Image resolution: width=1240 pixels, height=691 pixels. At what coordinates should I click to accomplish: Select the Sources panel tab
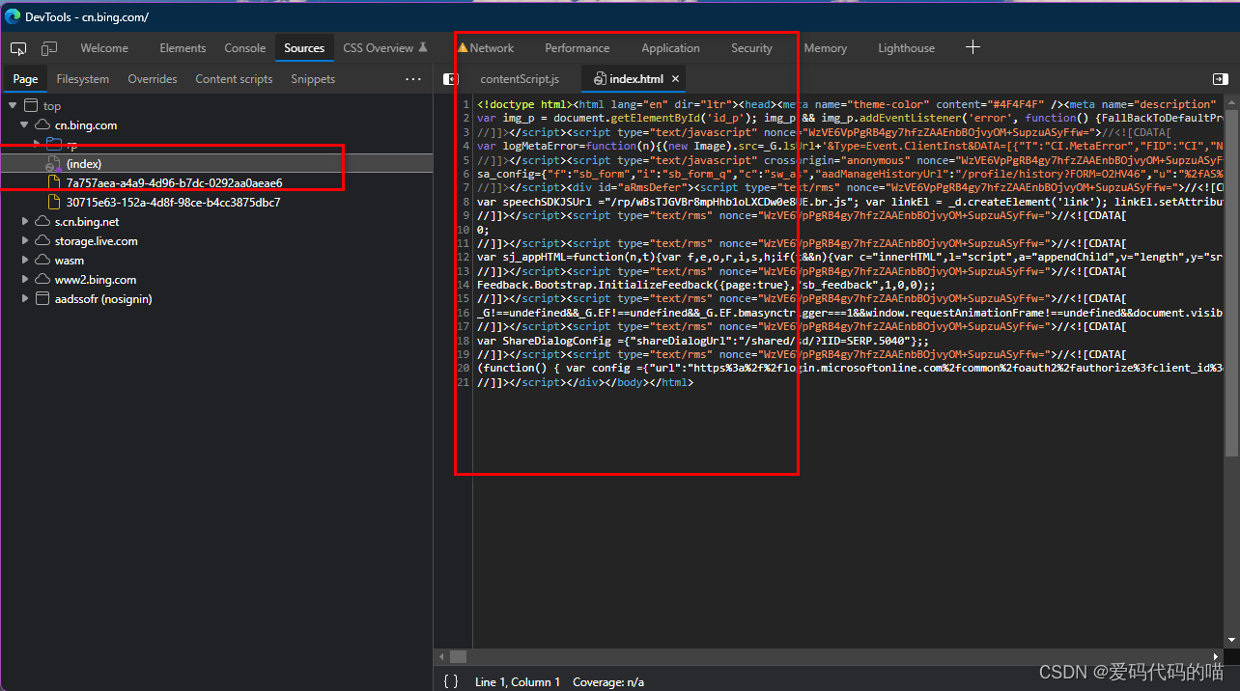[304, 48]
